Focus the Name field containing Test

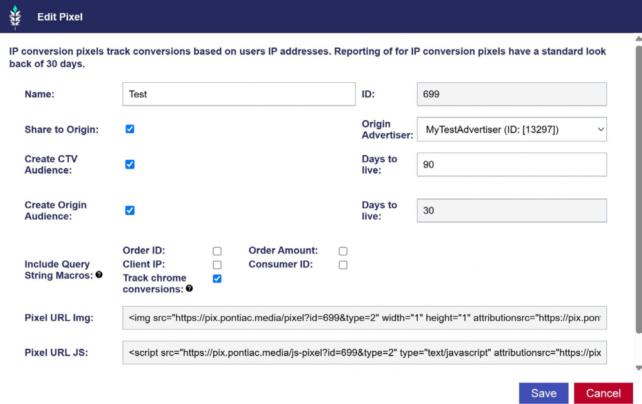tap(239, 94)
